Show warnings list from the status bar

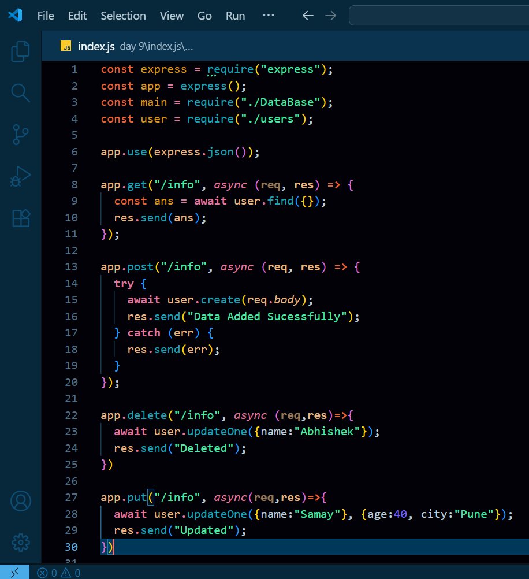(x=73, y=573)
